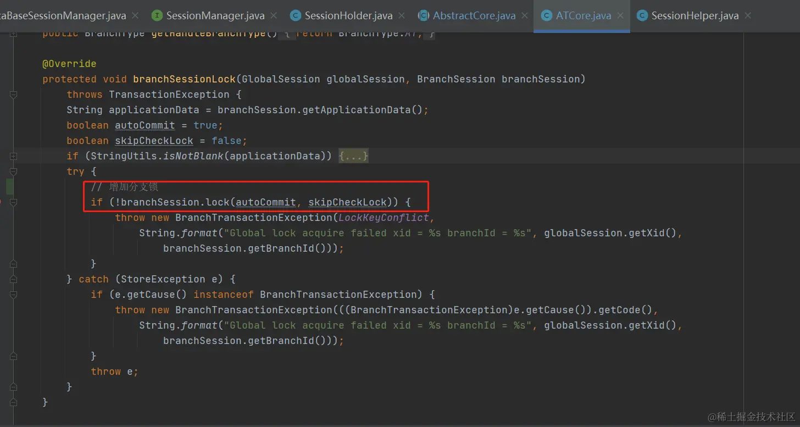Click the instanceof keyword
The width and height of the screenshot is (800, 427).
pyautogui.click(x=224, y=295)
